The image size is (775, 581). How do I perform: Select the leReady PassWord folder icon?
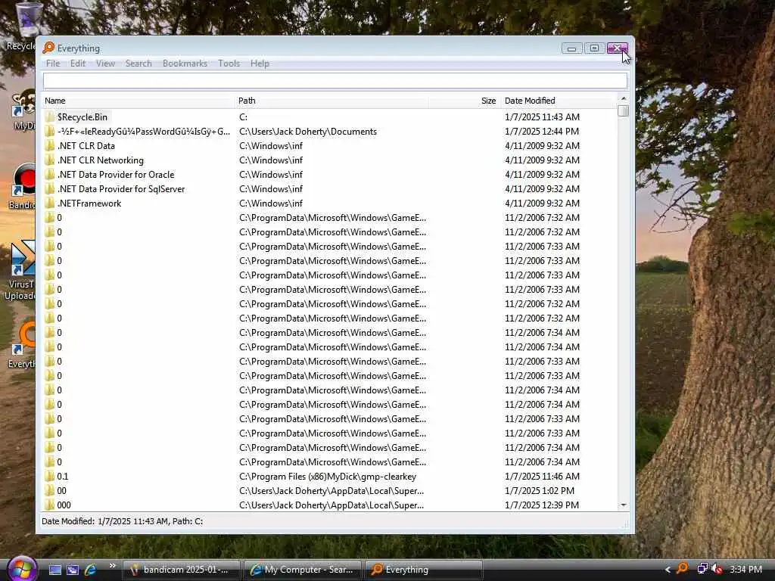(x=49, y=132)
